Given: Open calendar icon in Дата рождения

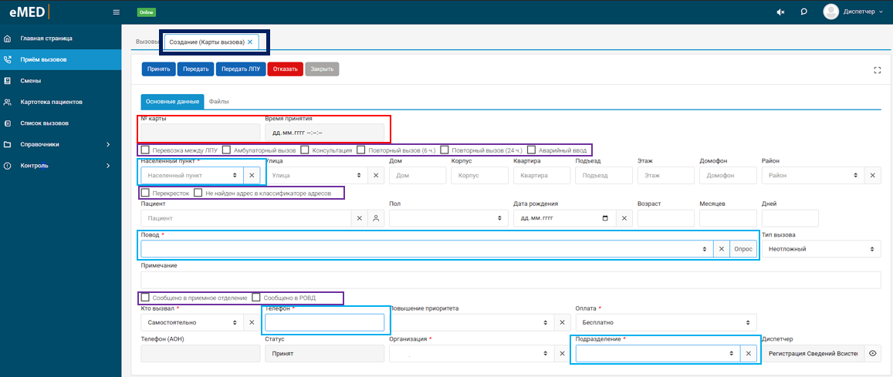Looking at the screenshot, I should 605,217.
